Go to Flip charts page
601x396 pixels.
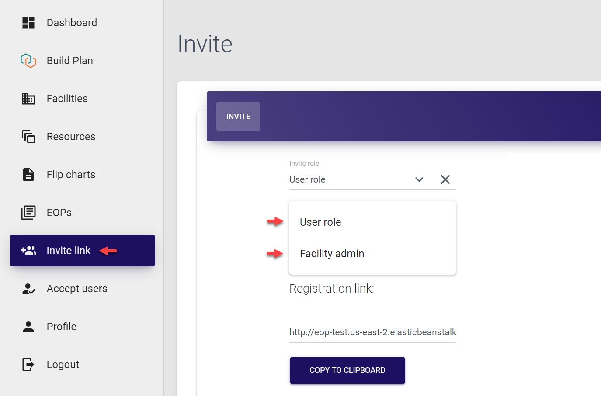(71, 175)
